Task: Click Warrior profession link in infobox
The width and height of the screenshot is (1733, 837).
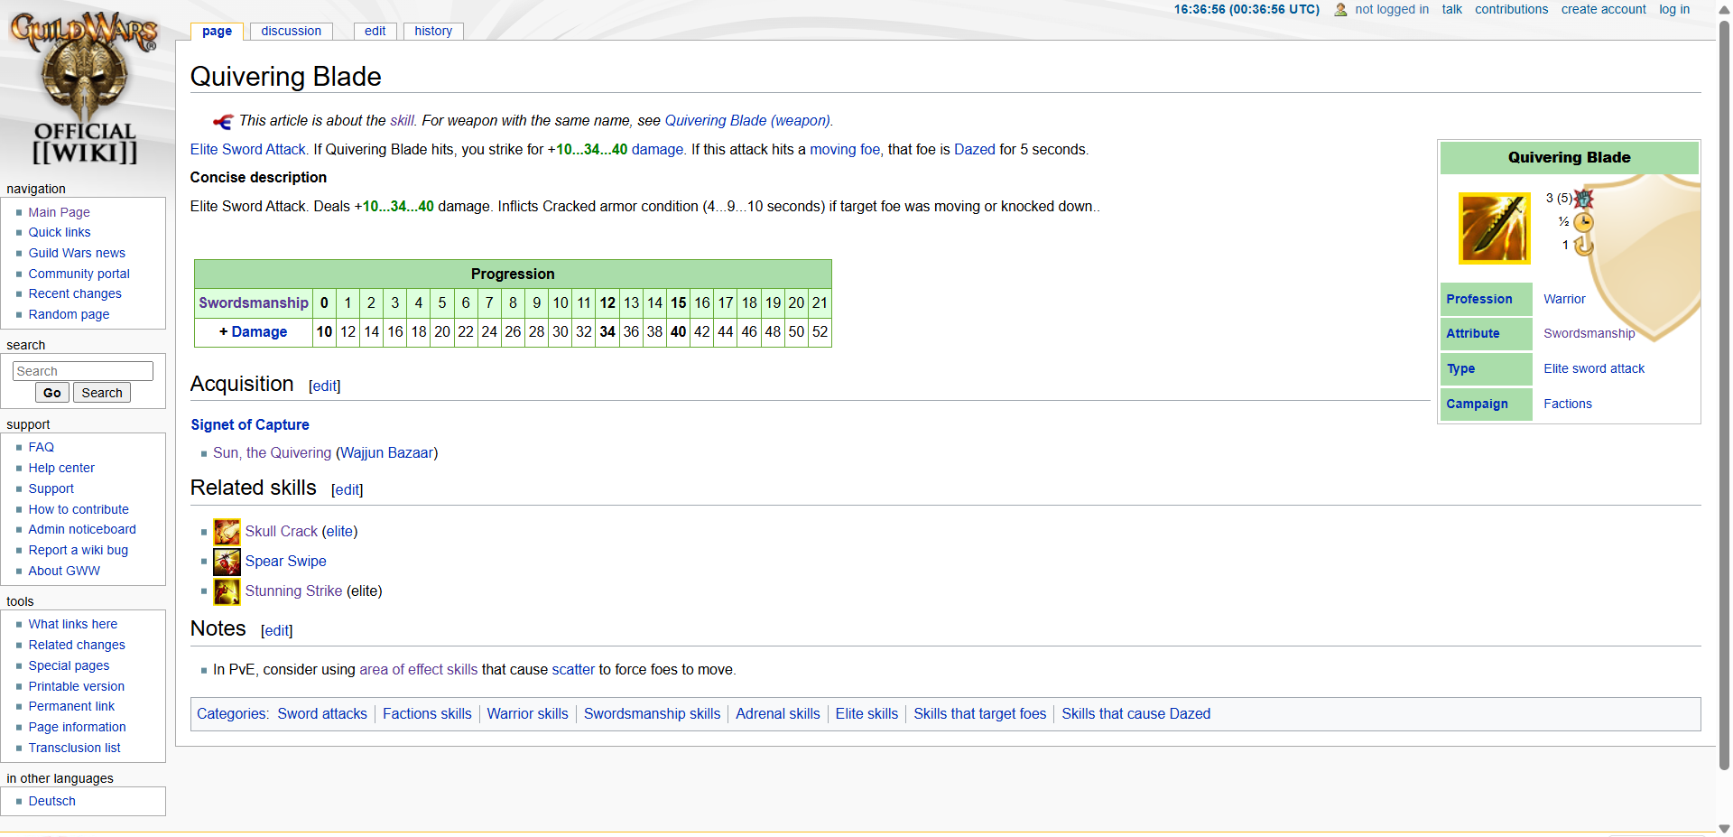Action: click(1564, 299)
